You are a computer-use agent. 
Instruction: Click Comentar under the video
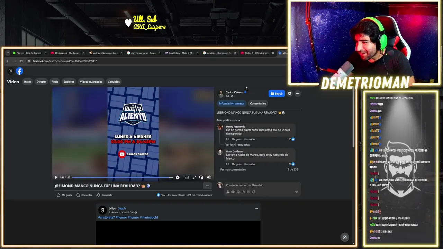tap(84, 195)
